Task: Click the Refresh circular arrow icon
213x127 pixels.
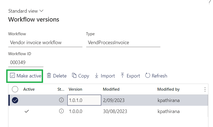Action: tap(148, 76)
